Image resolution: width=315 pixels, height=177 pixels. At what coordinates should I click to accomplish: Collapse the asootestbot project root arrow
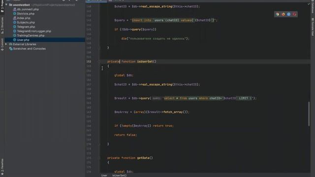pos(6,5)
